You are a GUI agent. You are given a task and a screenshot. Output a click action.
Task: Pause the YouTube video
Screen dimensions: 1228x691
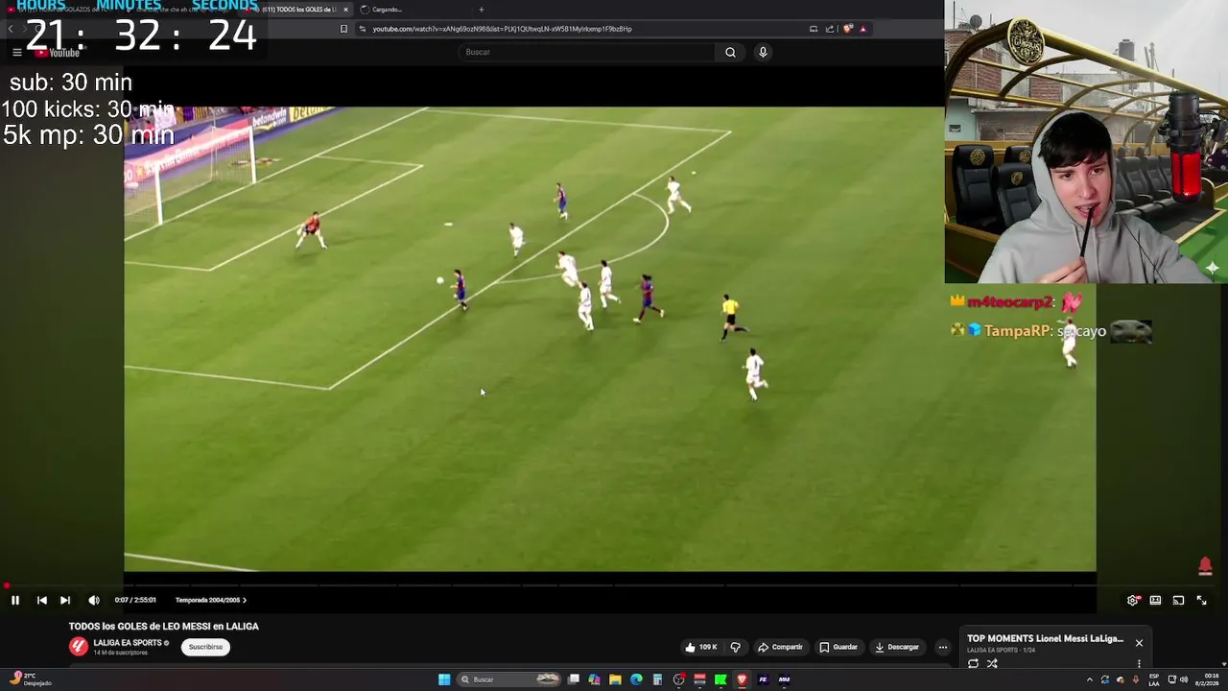pyautogui.click(x=15, y=600)
